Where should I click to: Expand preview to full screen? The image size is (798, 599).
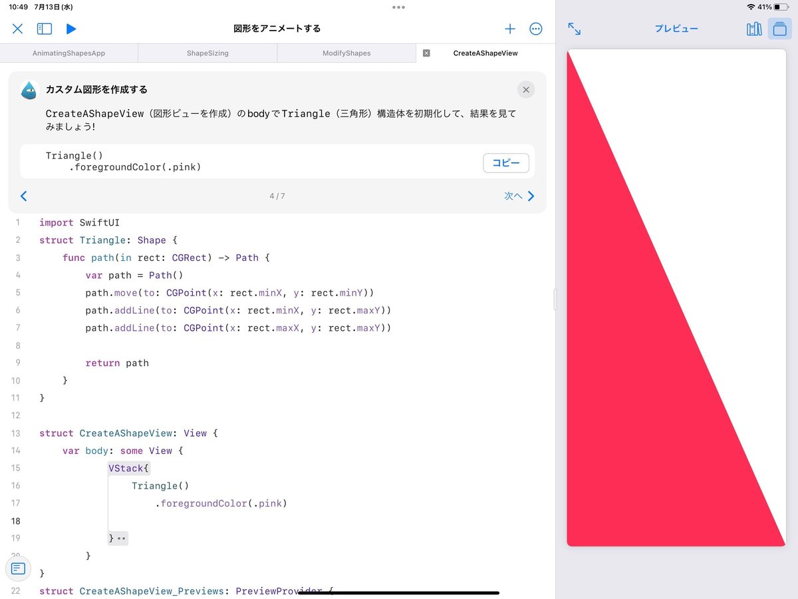pyautogui.click(x=575, y=29)
